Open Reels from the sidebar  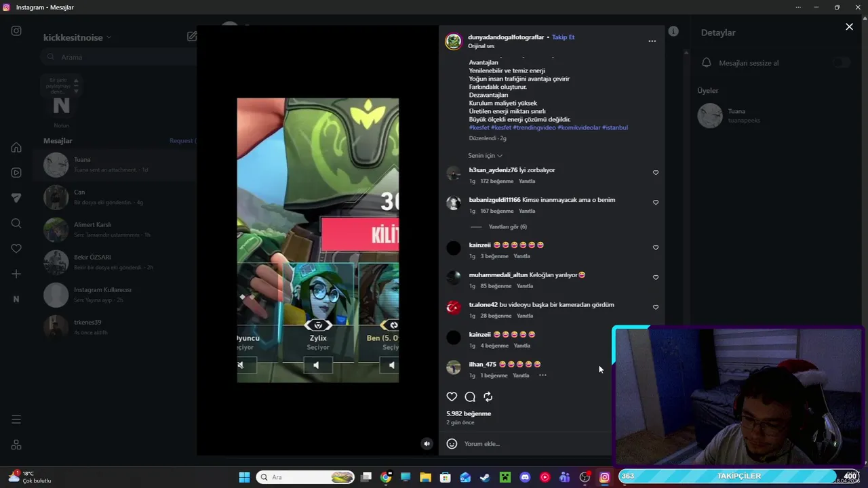coord(16,173)
